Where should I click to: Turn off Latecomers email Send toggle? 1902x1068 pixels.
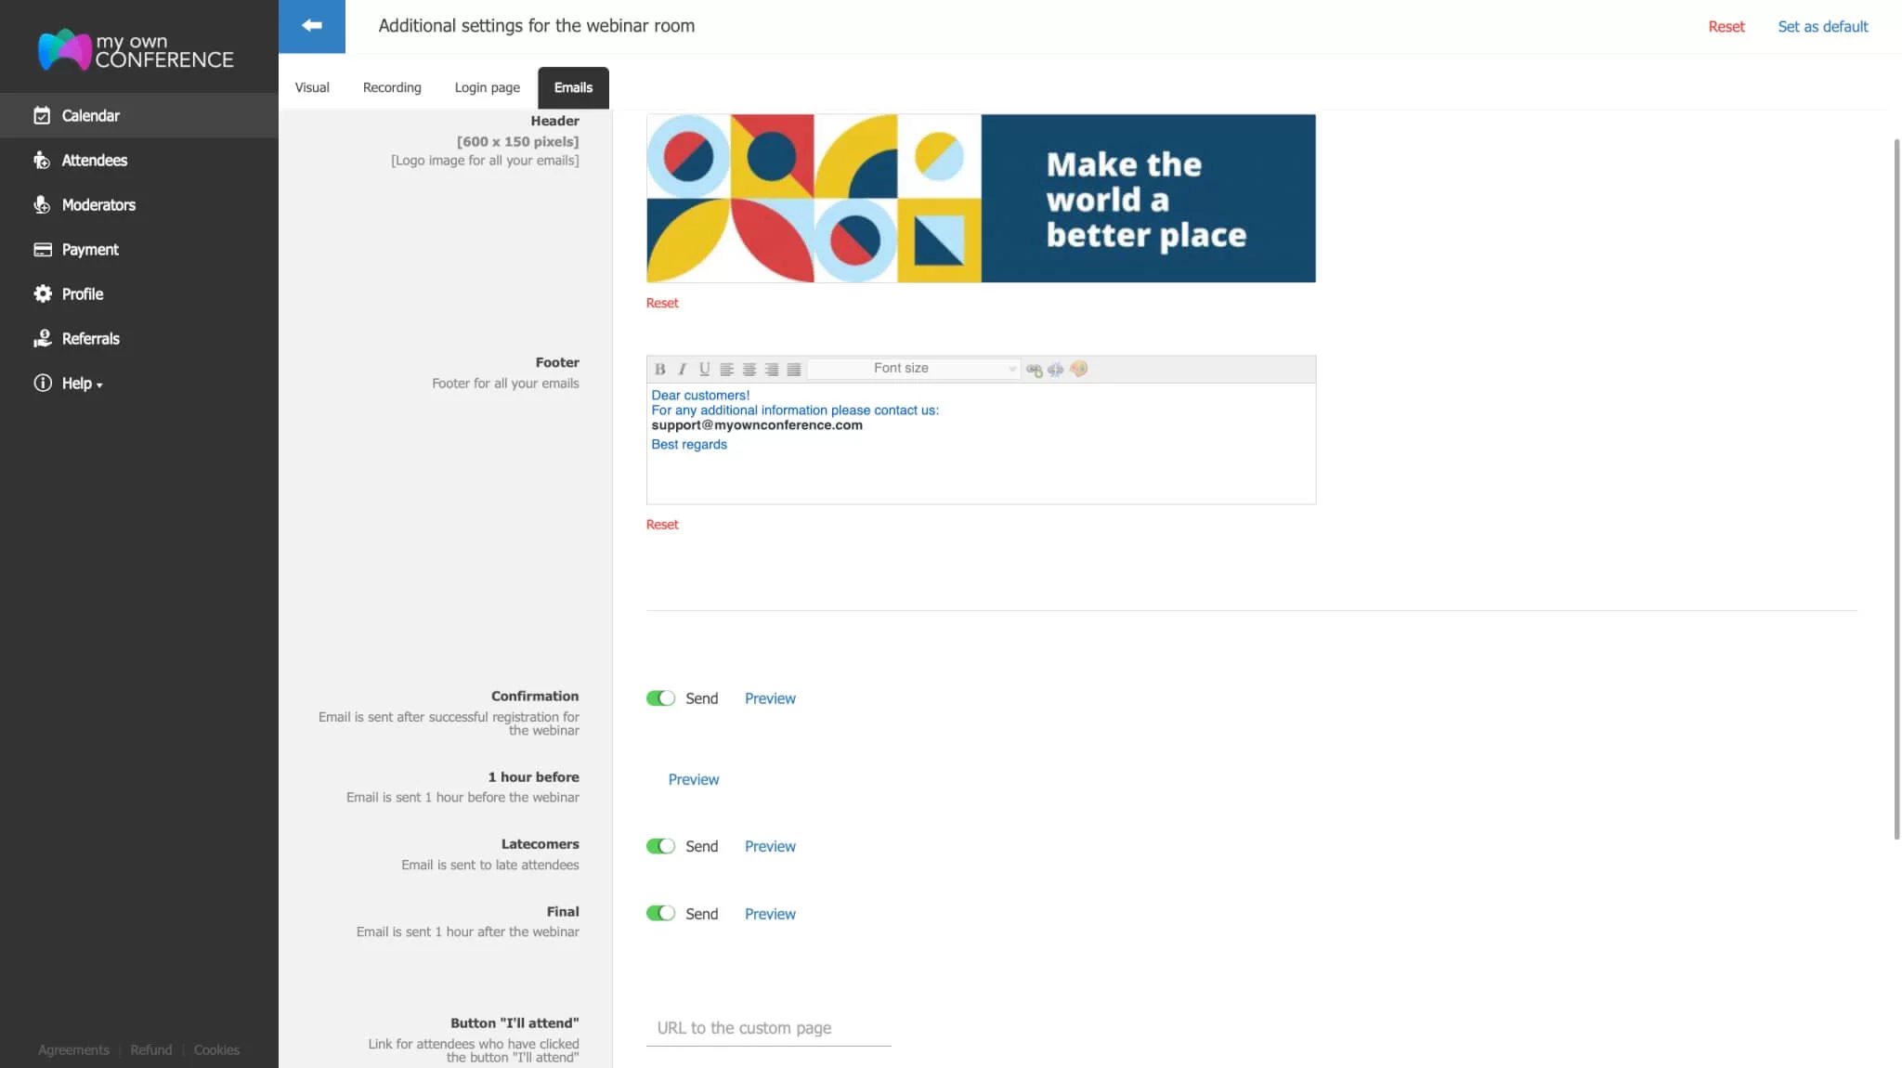pos(660,846)
